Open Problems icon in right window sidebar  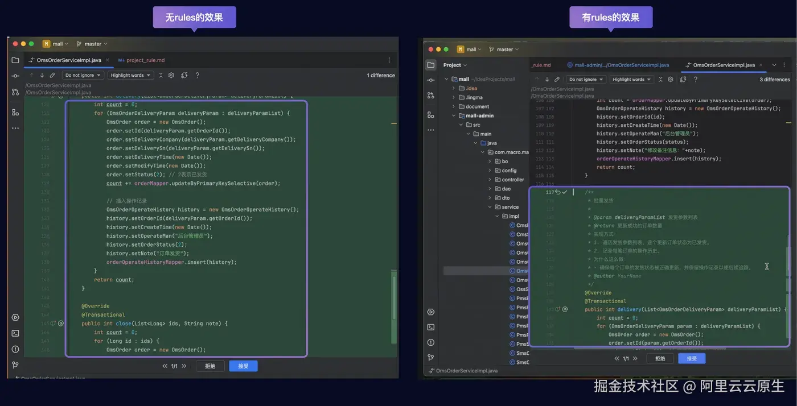tap(431, 342)
